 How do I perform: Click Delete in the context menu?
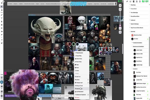(x=78, y=97)
